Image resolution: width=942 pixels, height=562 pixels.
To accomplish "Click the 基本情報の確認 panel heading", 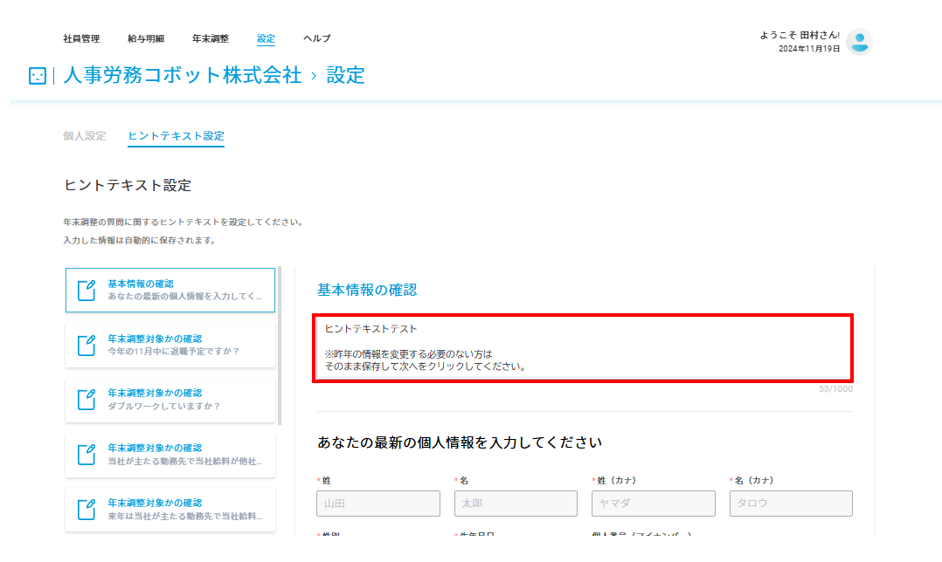I will [367, 291].
